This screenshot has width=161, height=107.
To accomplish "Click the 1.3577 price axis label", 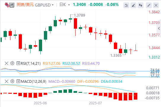I will click(154, 35).
